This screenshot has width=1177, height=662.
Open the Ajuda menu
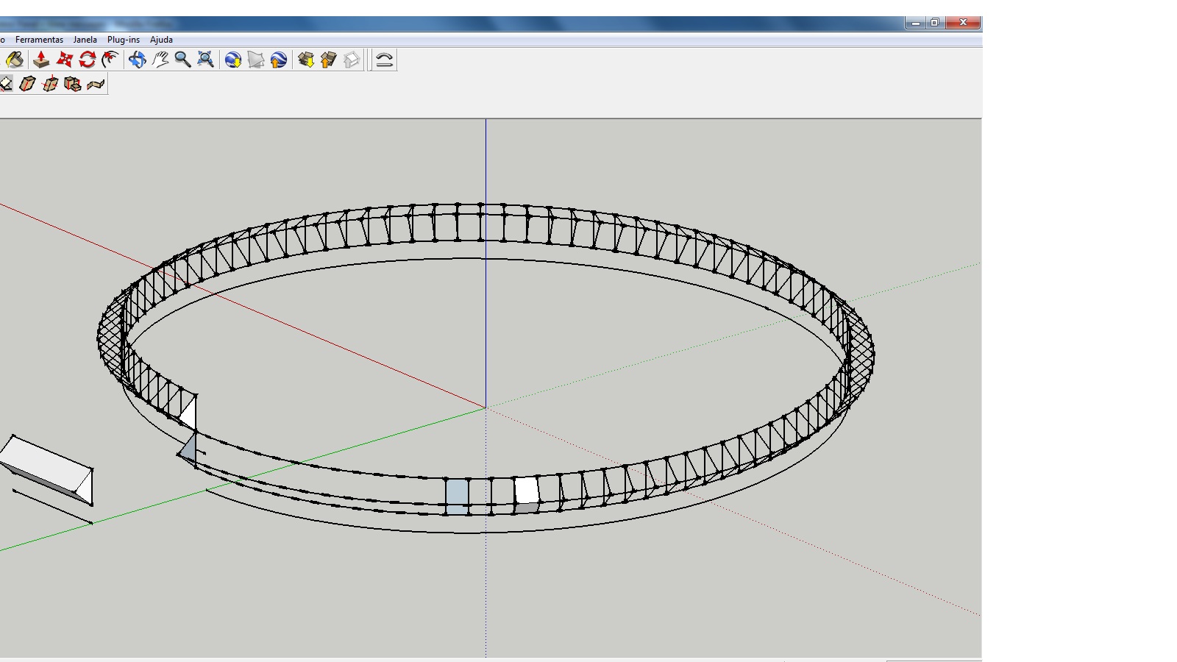[161, 40]
